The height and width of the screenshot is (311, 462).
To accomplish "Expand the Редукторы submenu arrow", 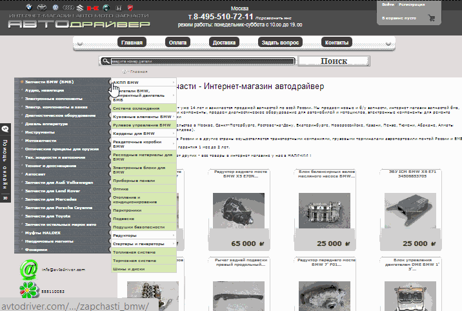I will (x=174, y=235).
